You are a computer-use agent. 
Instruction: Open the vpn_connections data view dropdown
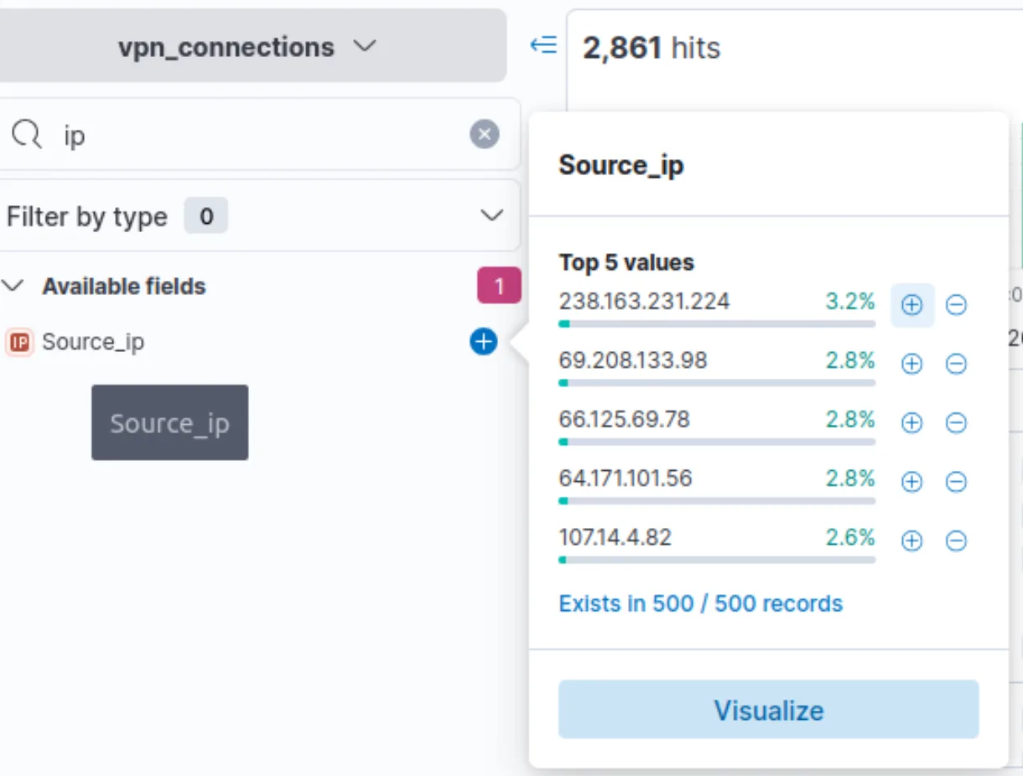[x=247, y=47]
